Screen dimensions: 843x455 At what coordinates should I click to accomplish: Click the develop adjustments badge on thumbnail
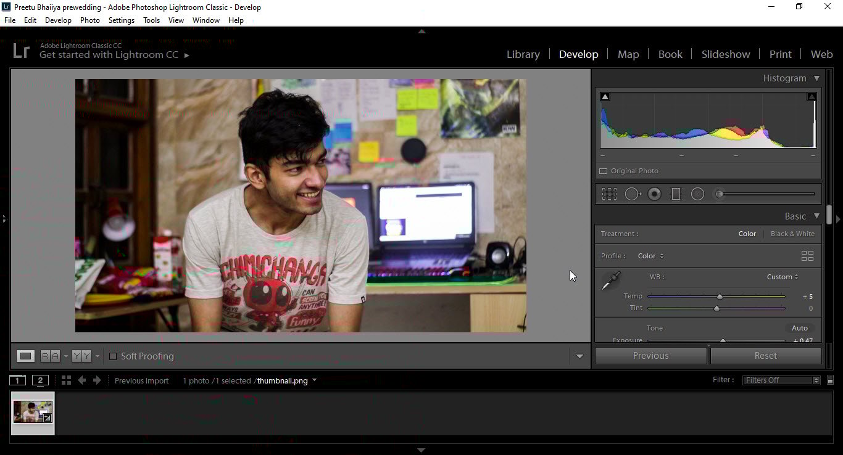click(x=47, y=417)
